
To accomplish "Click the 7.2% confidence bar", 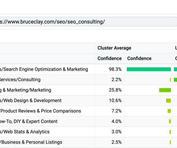I will click(x=169, y=111).
